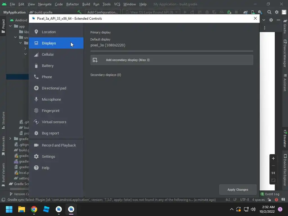The image size is (288, 216).
Task: Click the emulator 1:1 actual size button
Action: pyautogui.click(x=273, y=173)
